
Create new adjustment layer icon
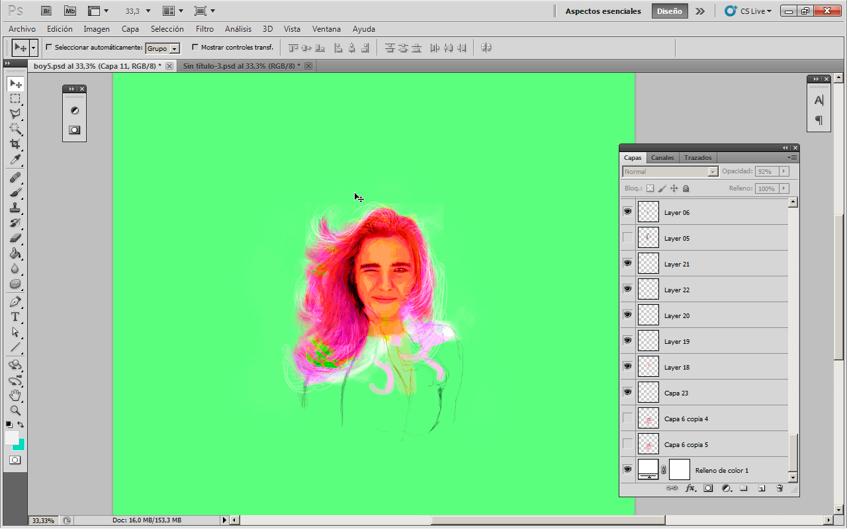click(x=726, y=488)
